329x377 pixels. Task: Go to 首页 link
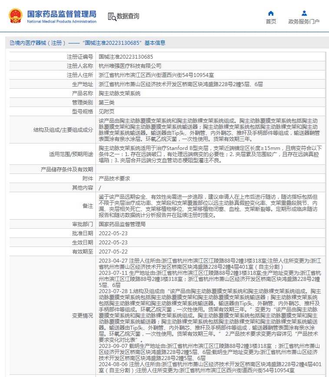(x=271, y=22)
